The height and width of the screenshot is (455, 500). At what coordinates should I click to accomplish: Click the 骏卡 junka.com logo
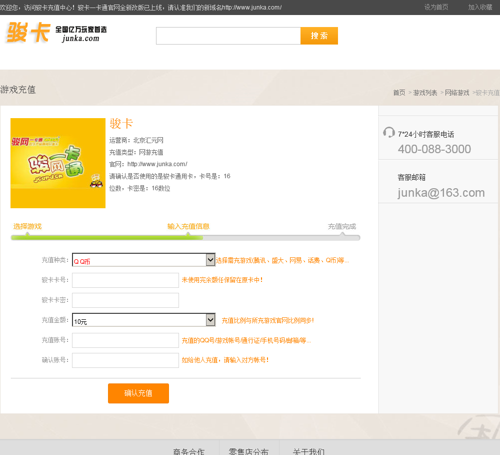(x=56, y=33)
